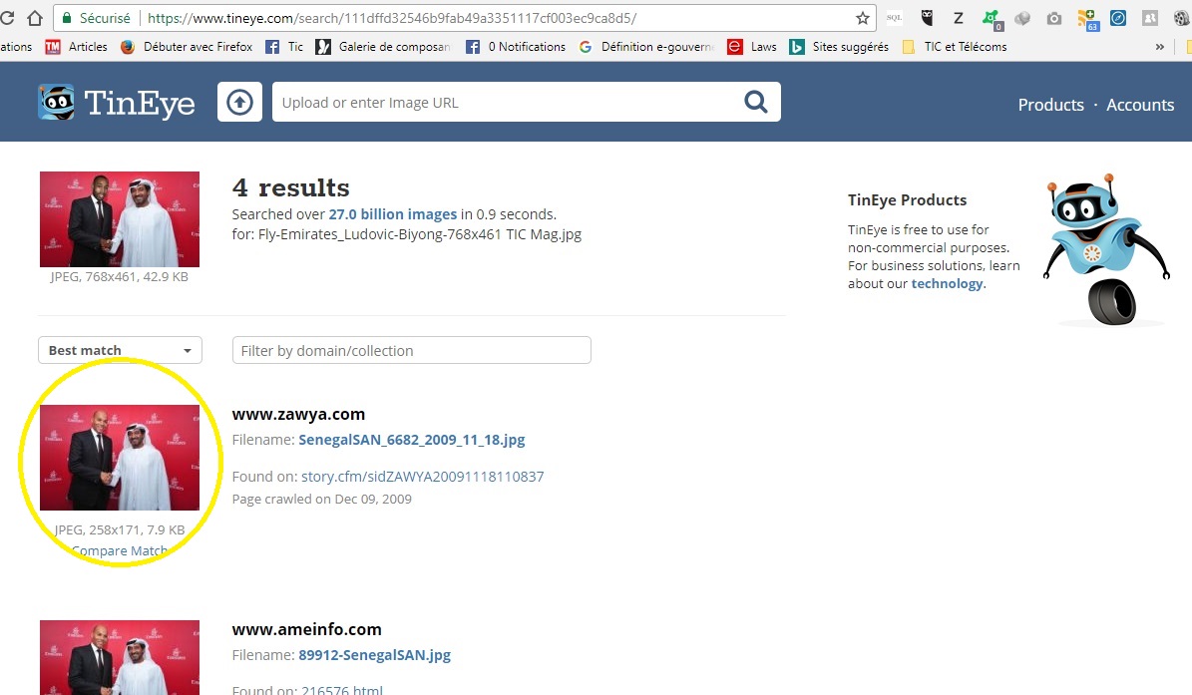Click the Z extension icon
The width and height of the screenshot is (1192, 695).
click(958, 18)
